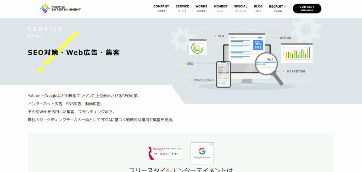The width and height of the screenshot is (362, 172).
Task: Open the SERVICE menu item
Action: tap(182, 8)
